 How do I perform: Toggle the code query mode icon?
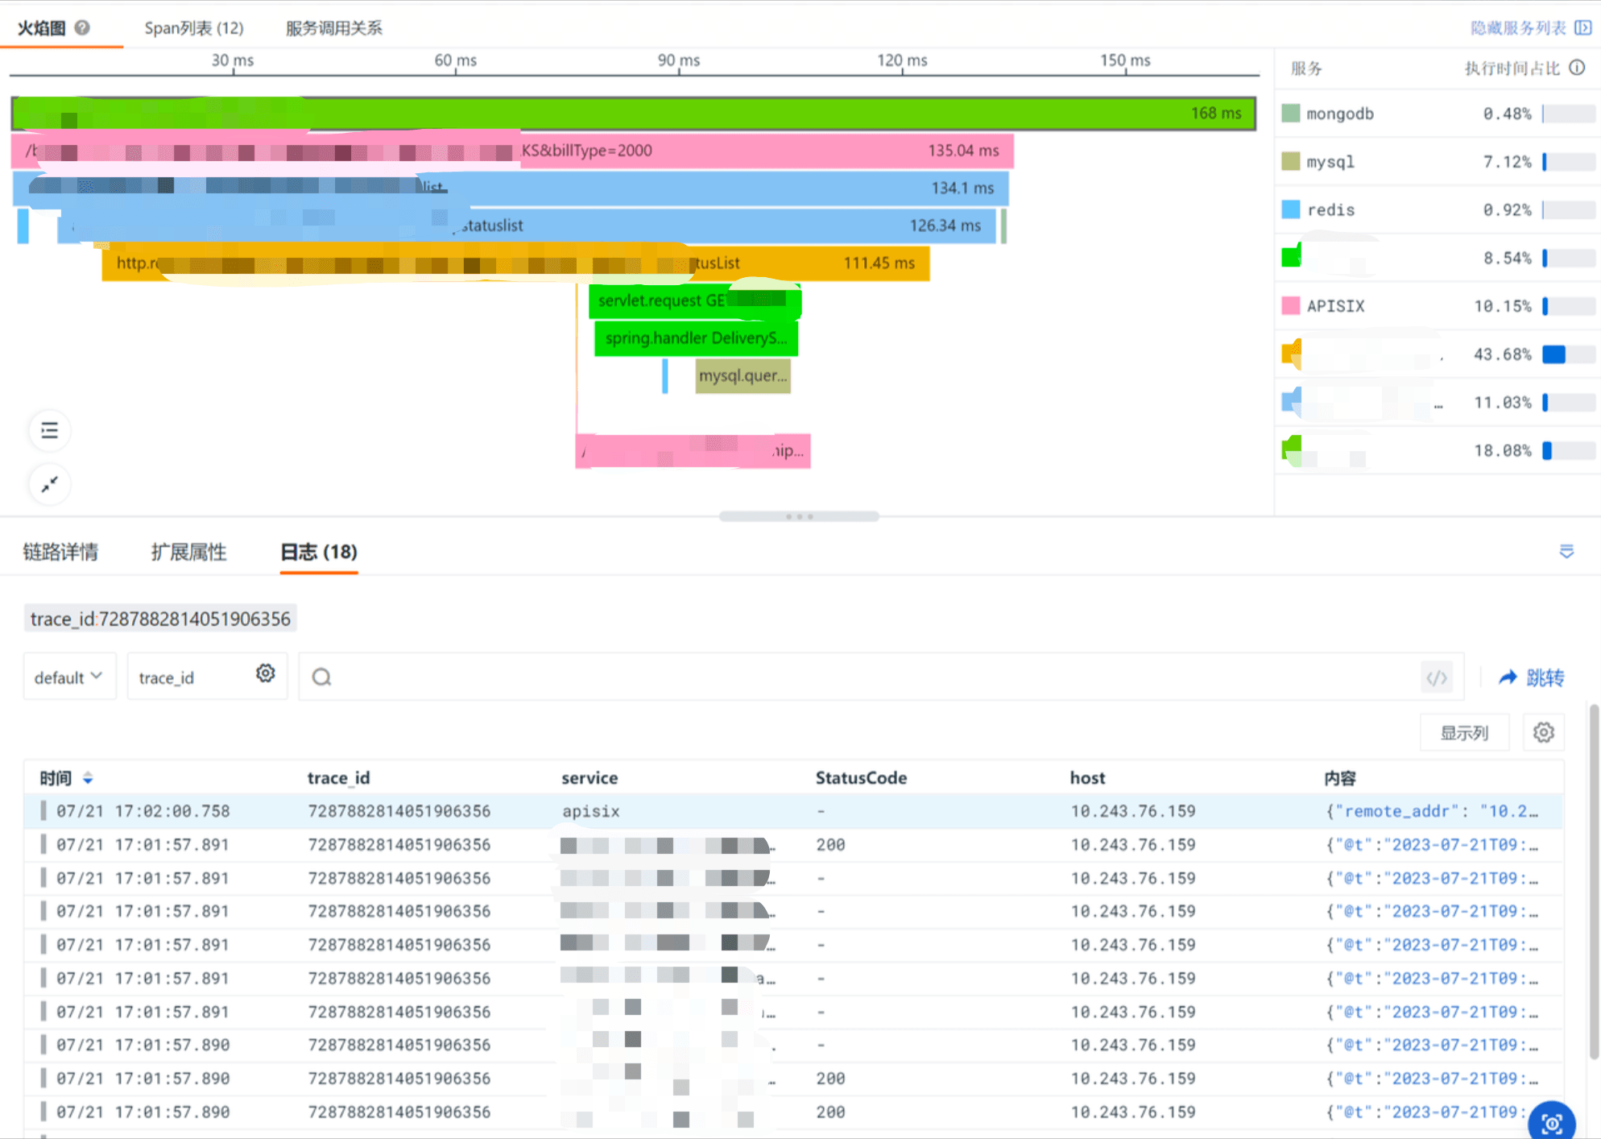[1438, 677]
